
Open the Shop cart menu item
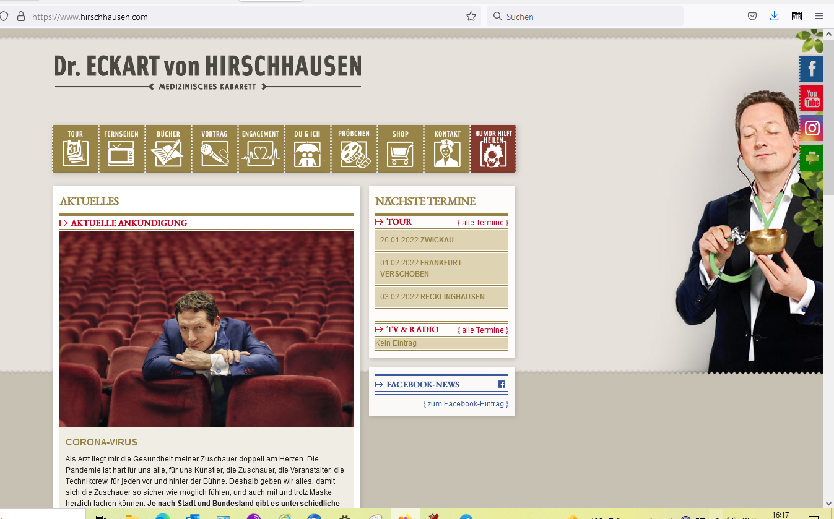coord(401,148)
